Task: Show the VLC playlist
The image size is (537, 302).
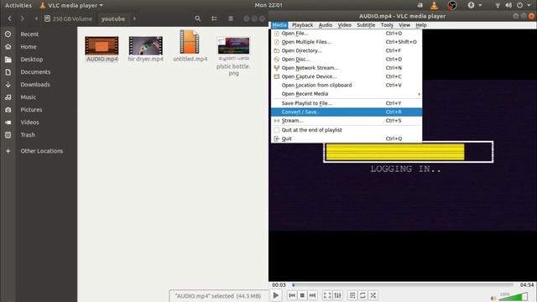Action: pos(352,295)
